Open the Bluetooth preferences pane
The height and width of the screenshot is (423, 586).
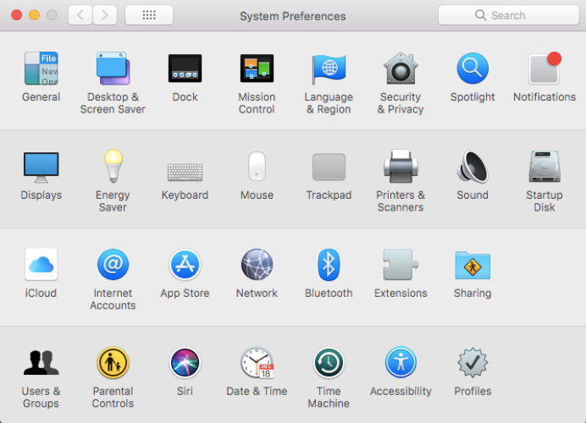[329, 265]
